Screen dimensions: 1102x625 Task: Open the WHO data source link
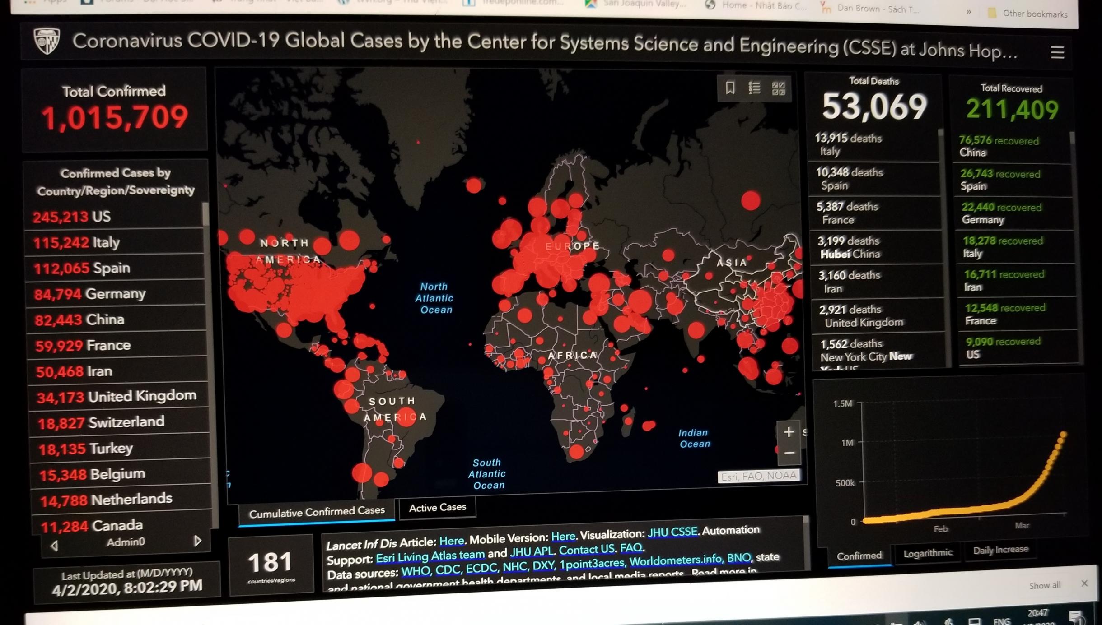pos(416,571)
